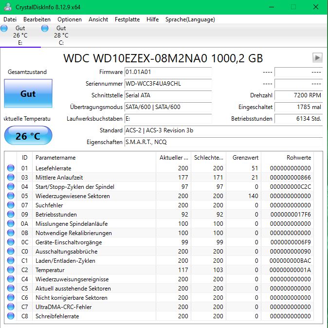Click the status orb in the Wiederzugewiesene Sektoren row
Screen dimensions: 328x328
pyautogui.click(x=11, y=196)
